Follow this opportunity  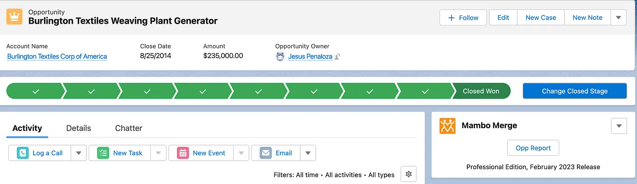coord(463,18)
